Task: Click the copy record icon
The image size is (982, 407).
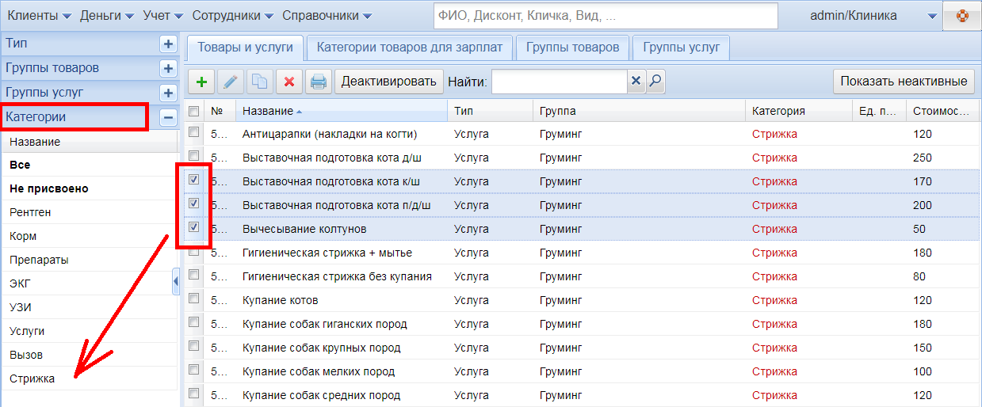Action: pos(258,82)
